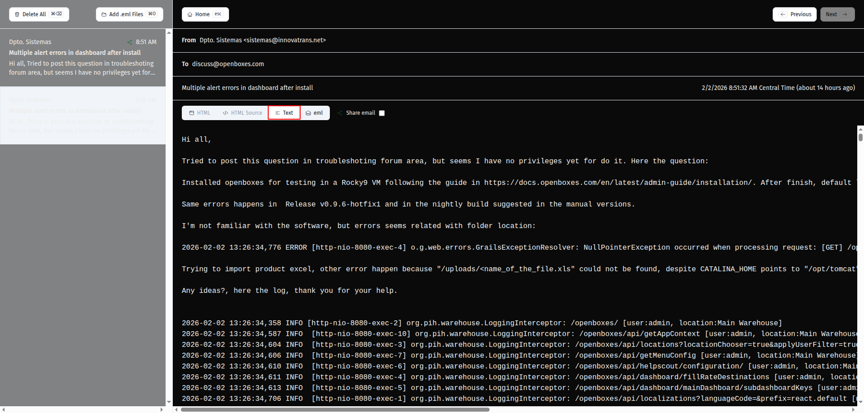Click the code brackets icon for HTML Source

pyautogui.click(x=225, y=113)
